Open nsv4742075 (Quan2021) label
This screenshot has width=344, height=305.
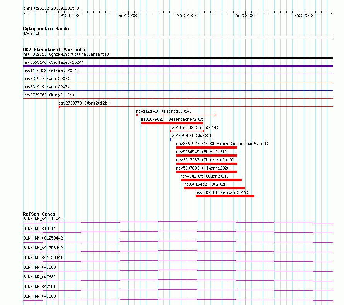pos(204,176)
